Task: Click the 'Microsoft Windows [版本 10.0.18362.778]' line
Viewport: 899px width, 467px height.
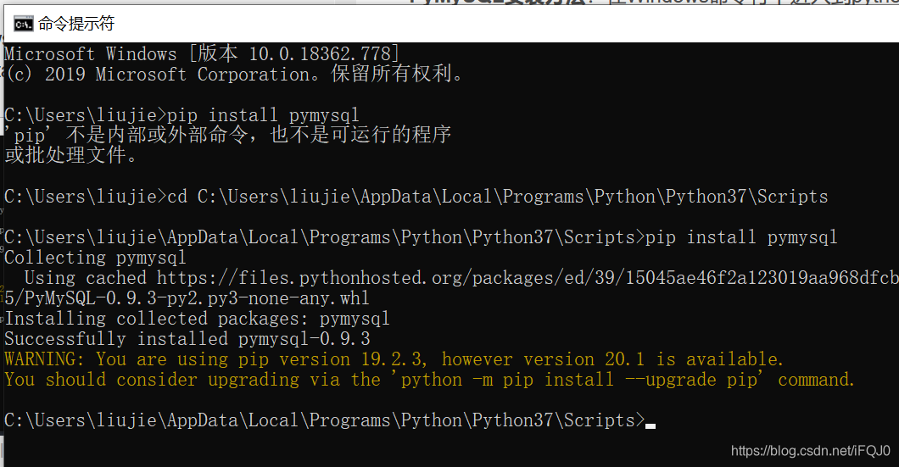Action: [x=202, y=54]
